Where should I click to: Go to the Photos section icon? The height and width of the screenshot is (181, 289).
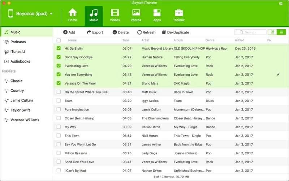136,13
